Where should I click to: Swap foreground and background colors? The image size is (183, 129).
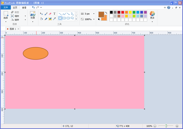coord(106,13)
